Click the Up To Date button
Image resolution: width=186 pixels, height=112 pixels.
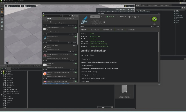[95, 17]
